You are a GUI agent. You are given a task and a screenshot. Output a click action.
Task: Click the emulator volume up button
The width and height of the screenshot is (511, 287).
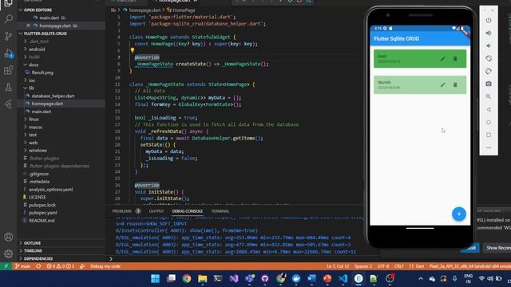pyautogui.click(x=489, y=33)
